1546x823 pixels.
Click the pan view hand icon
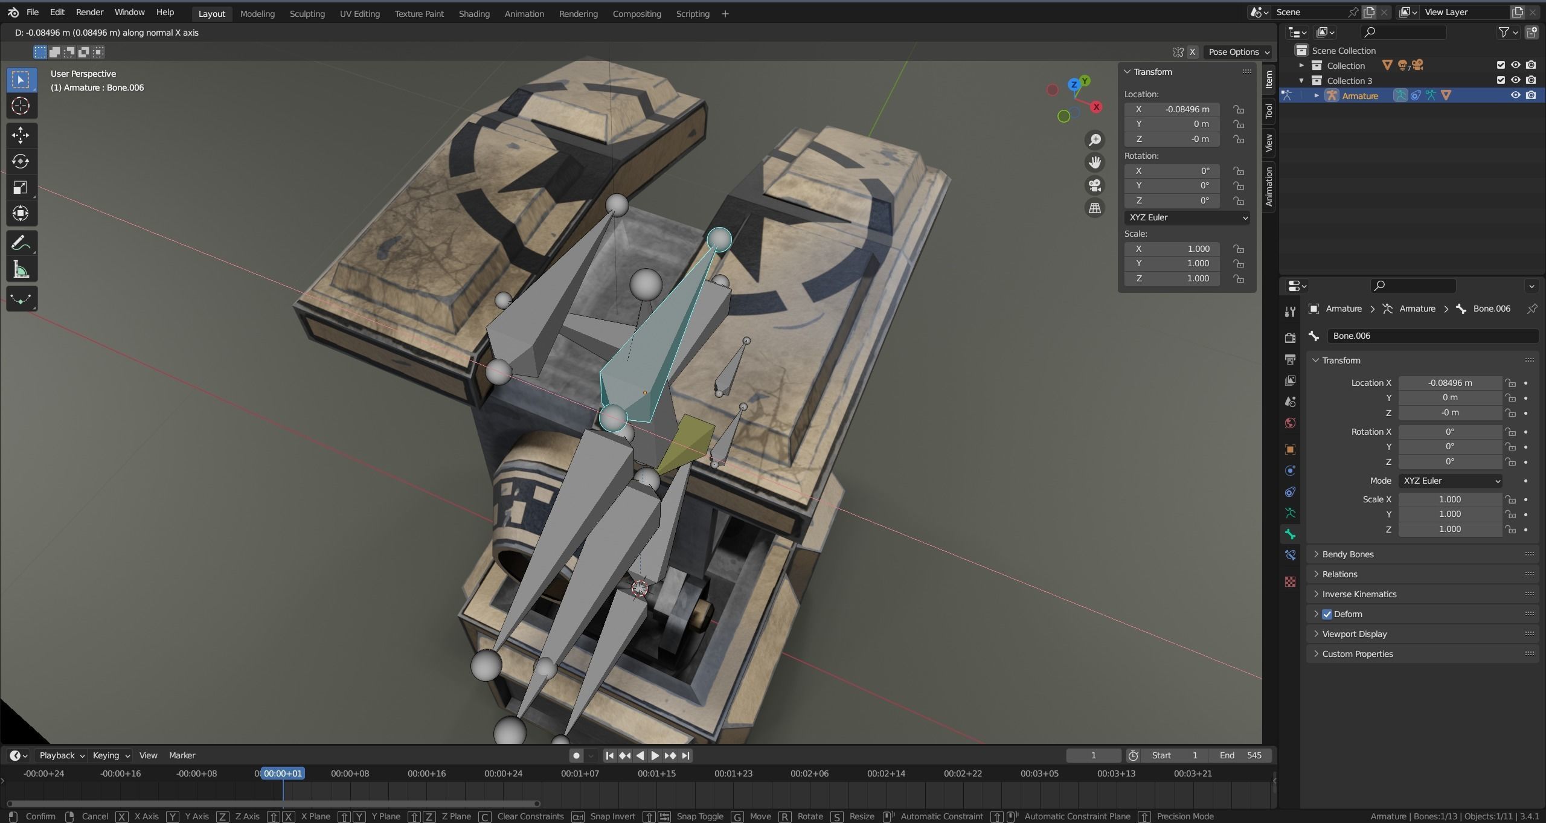1095,162
